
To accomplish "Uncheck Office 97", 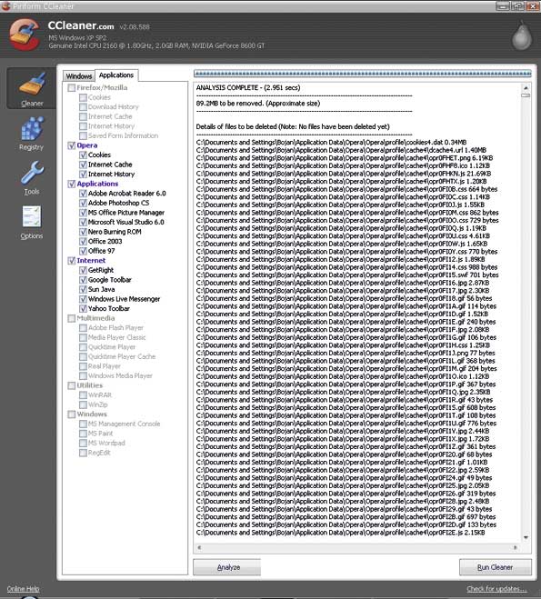I will click(x=83, y=251).
